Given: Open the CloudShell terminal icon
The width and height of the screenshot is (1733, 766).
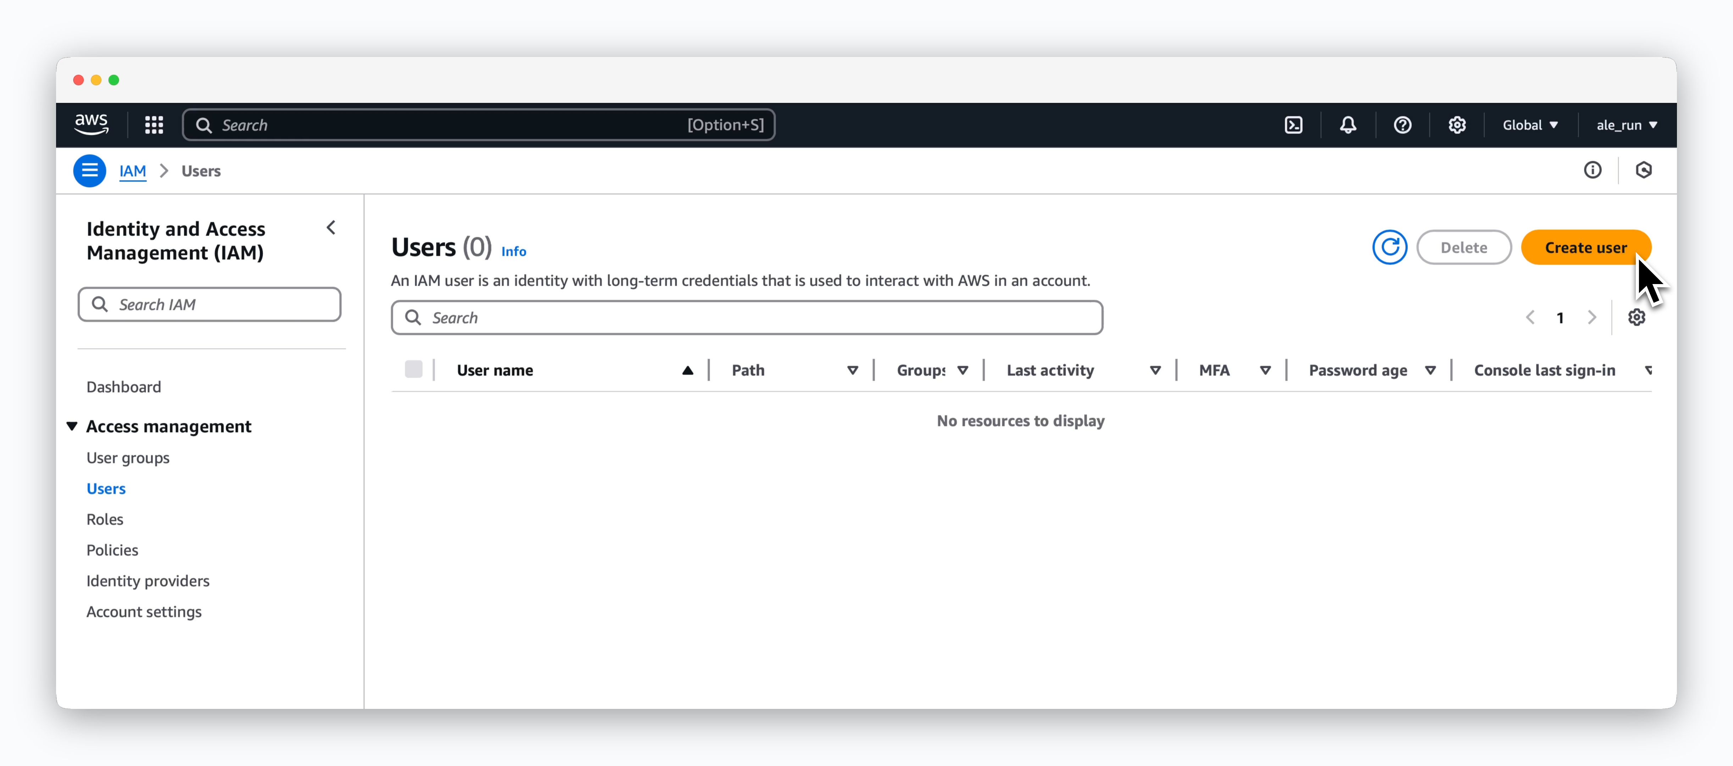Looking at the screenshot, I should click(1293, 125).
